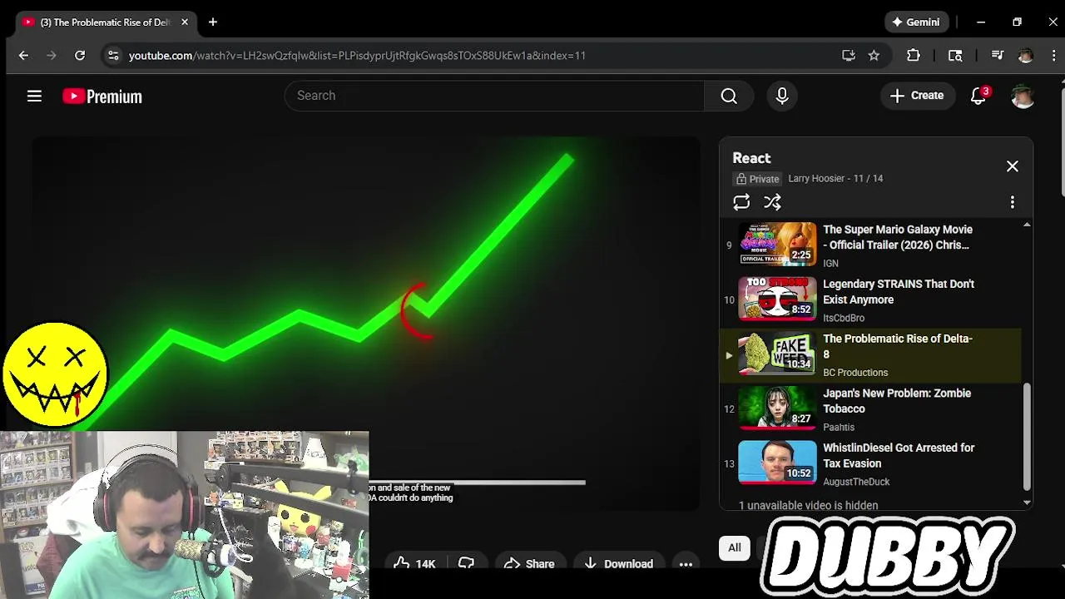Open the notifications bell
Screen dimensions: 1065x599
click(978, 96)
